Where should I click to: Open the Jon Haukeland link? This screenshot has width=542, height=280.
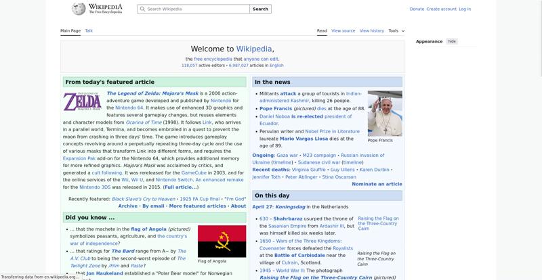(104, 273)
